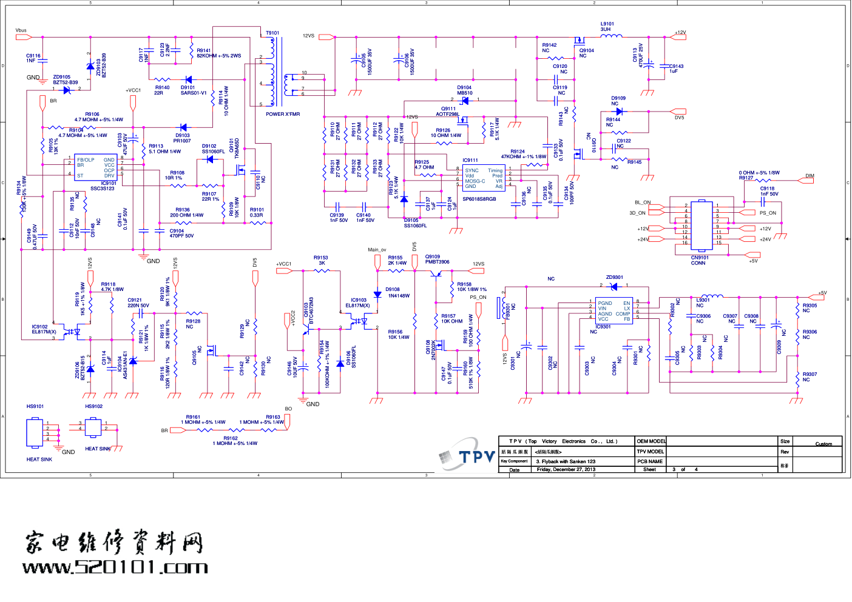
Task: Select the L9101 3UH inductor coil
Action: (x=610, y=36)
